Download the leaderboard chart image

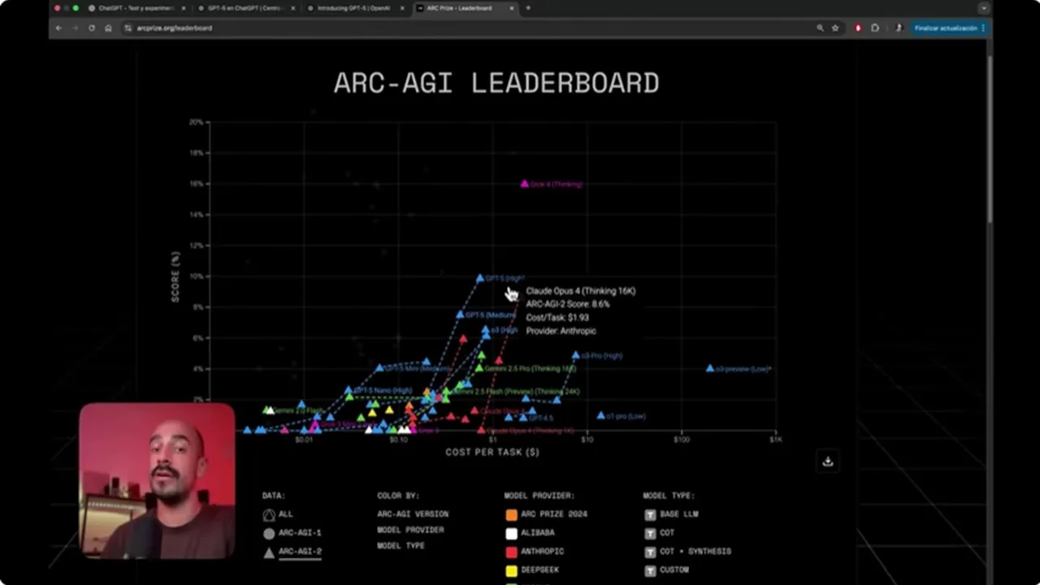[828, 461]
